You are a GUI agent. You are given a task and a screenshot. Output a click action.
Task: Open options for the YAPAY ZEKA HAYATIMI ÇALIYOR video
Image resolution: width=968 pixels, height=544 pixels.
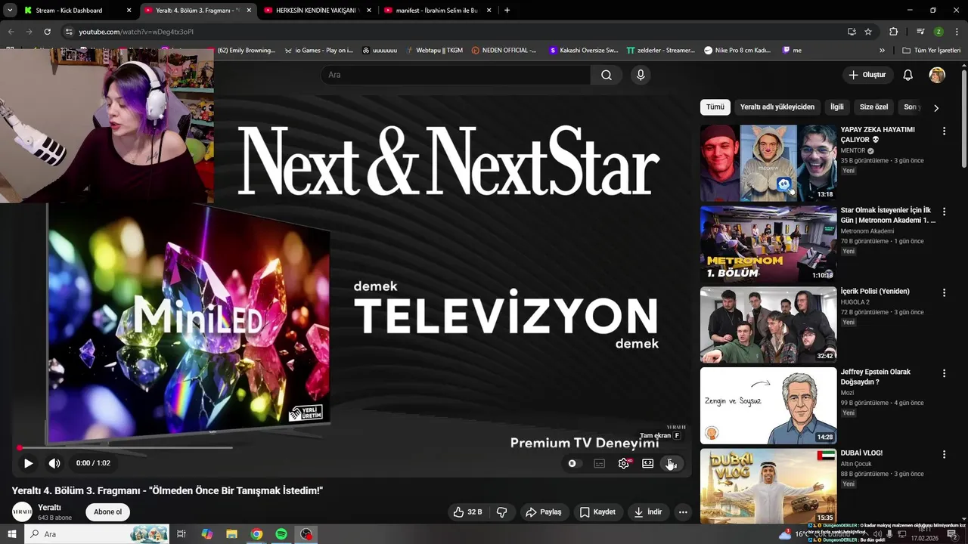click(944, 131)
